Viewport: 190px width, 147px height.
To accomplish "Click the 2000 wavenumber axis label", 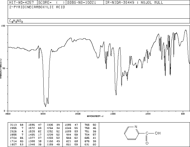I will (x=78, y=114).
